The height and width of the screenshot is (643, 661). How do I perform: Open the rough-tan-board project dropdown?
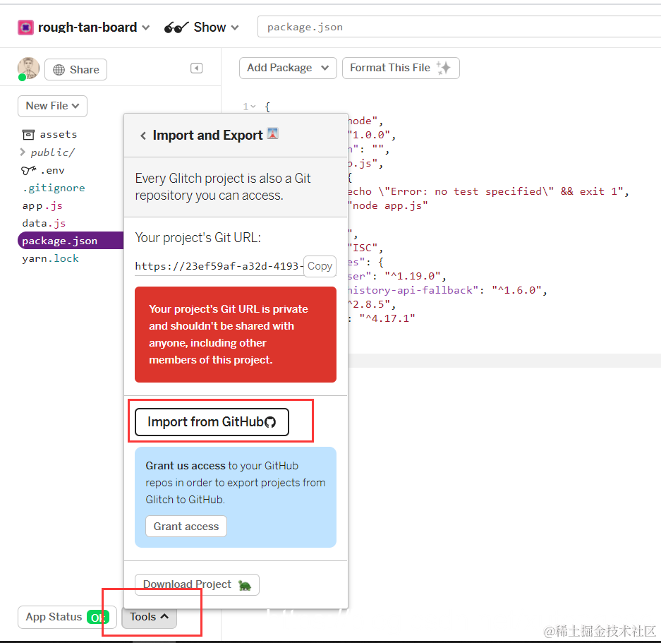coord(94,28)
